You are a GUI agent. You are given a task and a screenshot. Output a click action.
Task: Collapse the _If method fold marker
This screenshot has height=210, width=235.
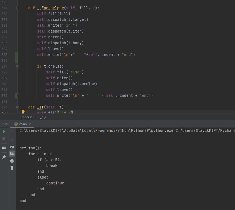coord(18,107)
